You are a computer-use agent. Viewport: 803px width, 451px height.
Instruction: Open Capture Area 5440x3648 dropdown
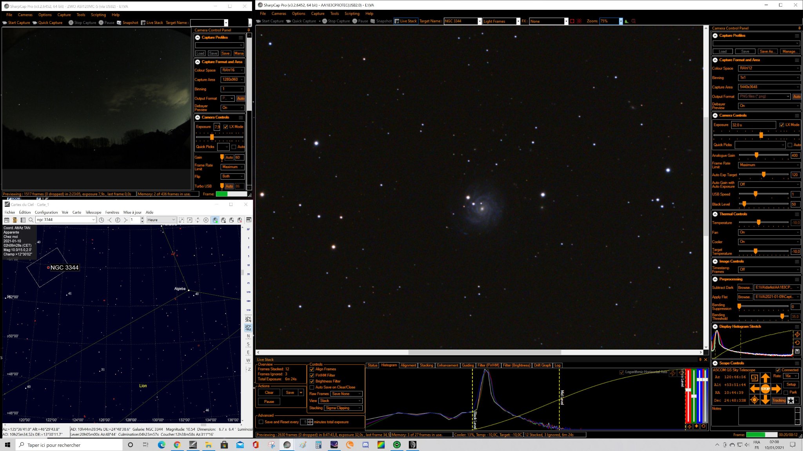[x=769, y=87]
